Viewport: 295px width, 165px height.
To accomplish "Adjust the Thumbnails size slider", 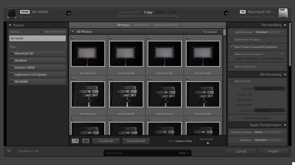I will pyautogui.click(x=208, y=143).
